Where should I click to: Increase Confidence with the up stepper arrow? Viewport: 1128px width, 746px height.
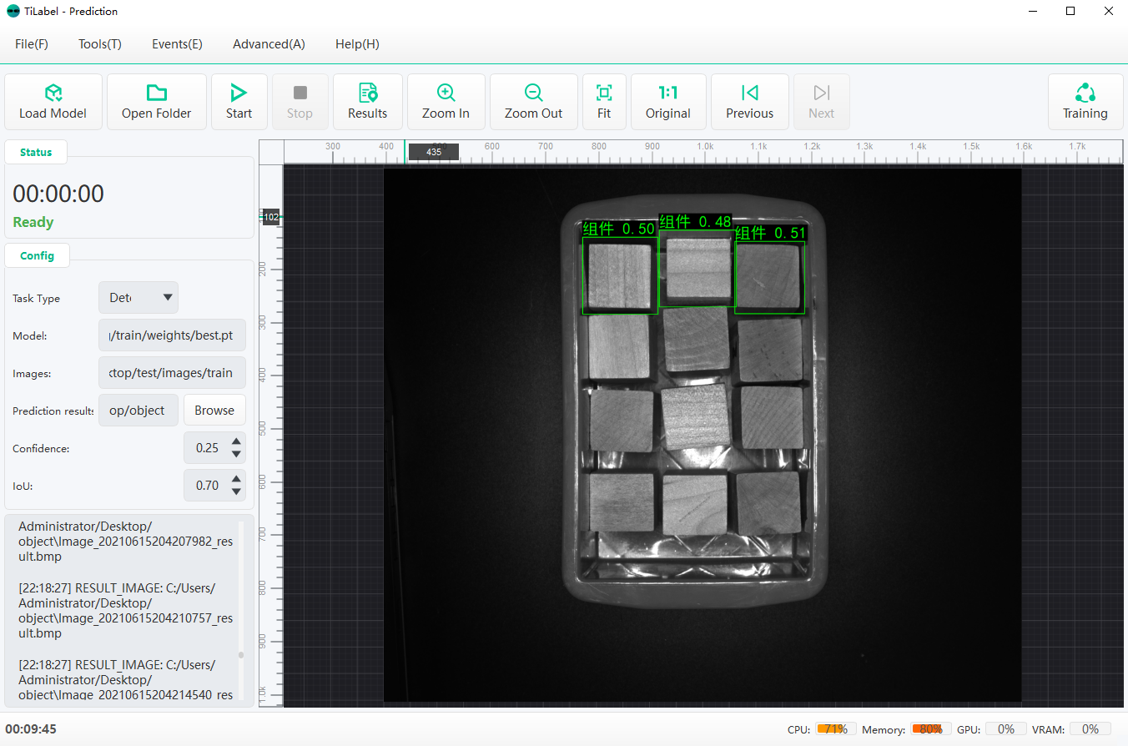[236, 442]
